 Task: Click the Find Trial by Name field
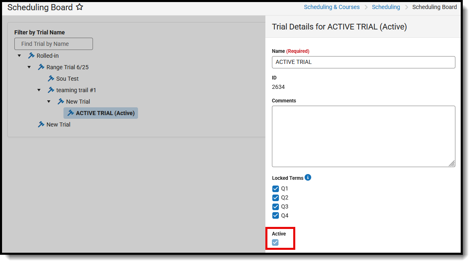point(53,43)
